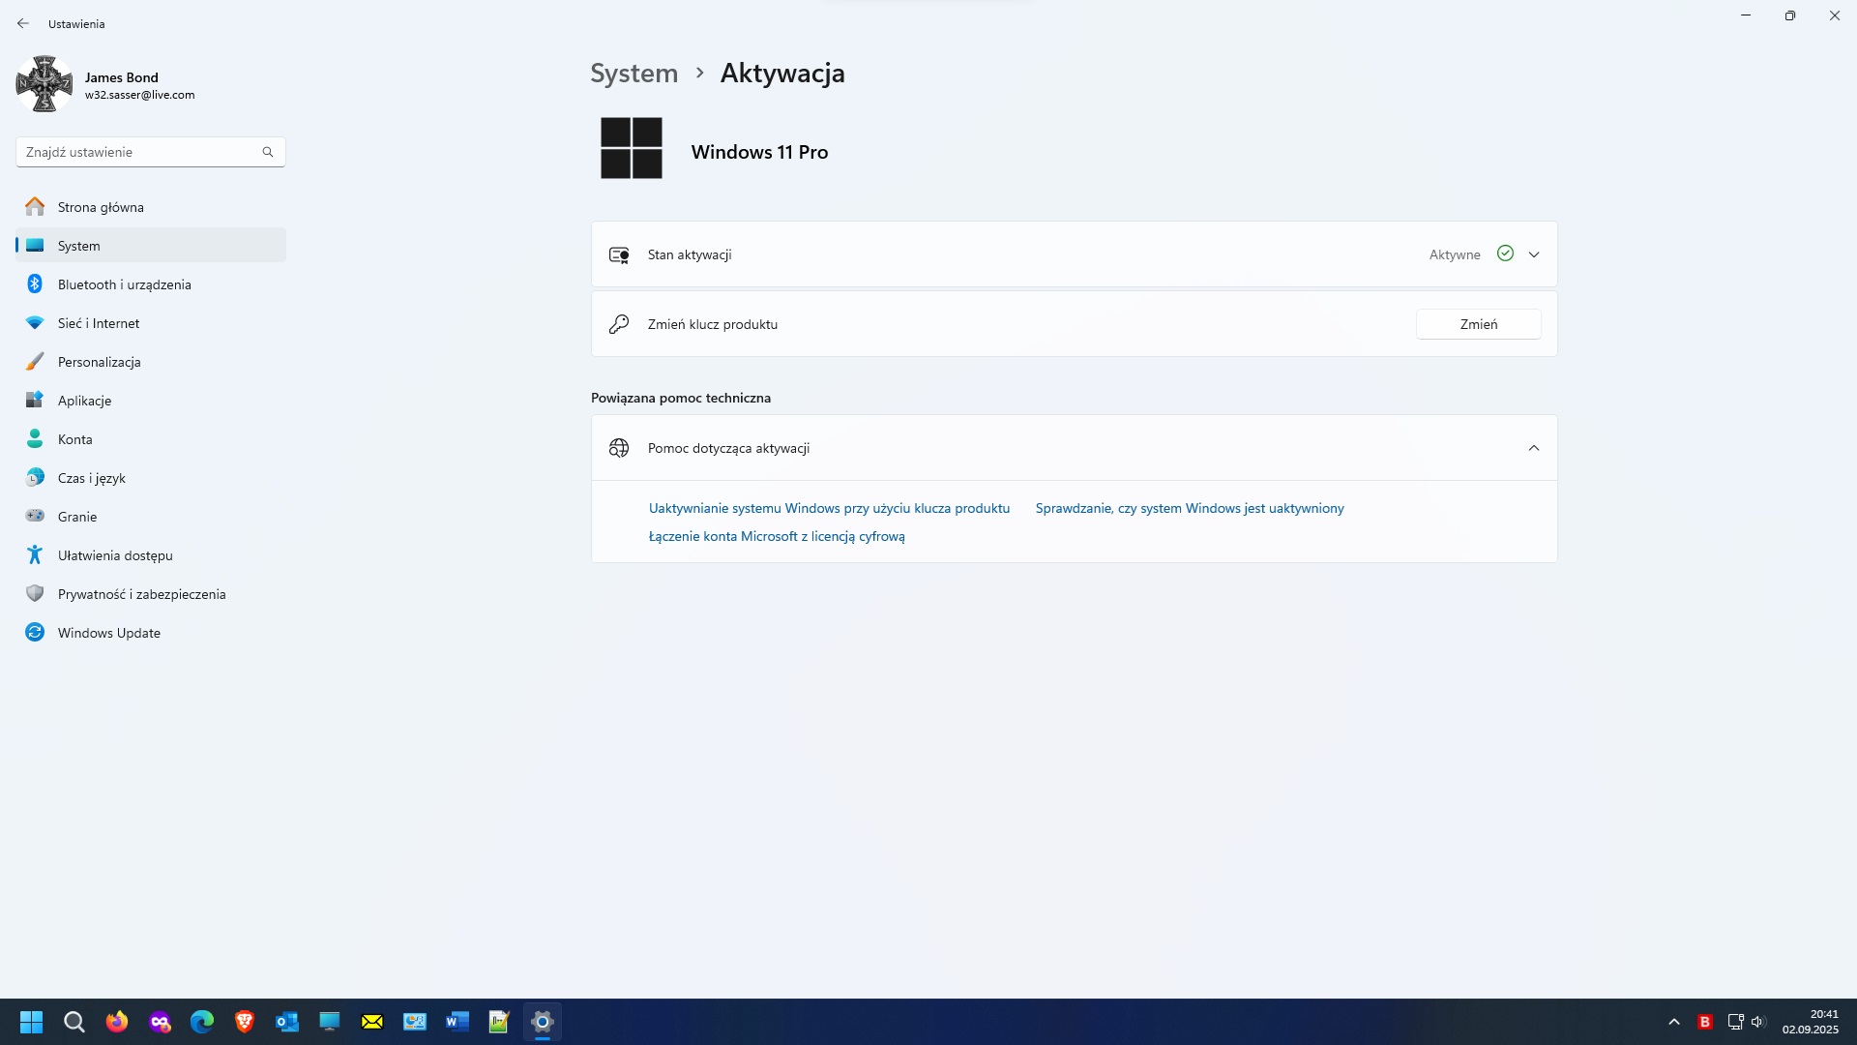Open Granie settings

coord(151,517)
